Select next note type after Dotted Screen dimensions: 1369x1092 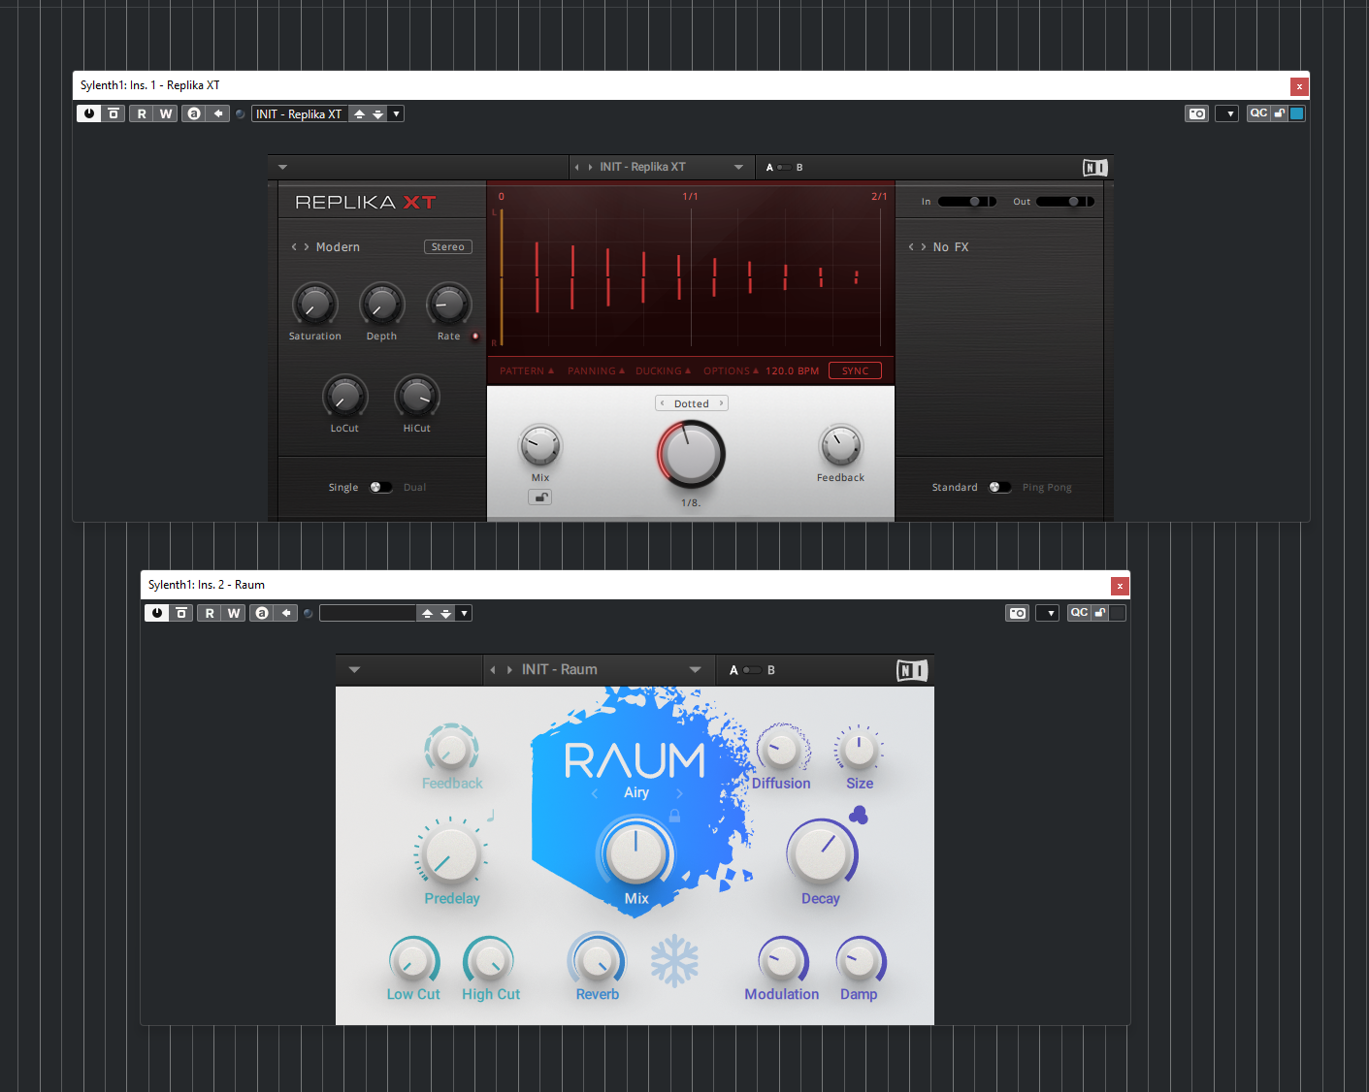(721, 403)
